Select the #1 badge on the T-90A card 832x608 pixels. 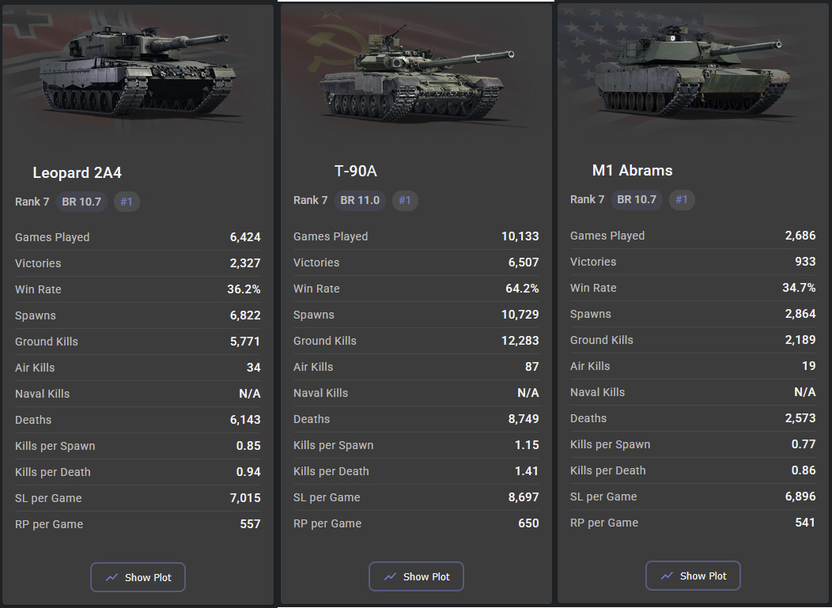[x=405, y=200]
